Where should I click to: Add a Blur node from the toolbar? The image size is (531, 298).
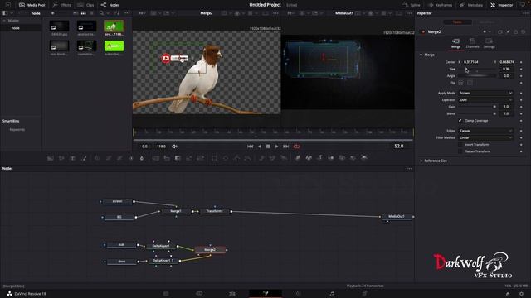tap(142, 158)
